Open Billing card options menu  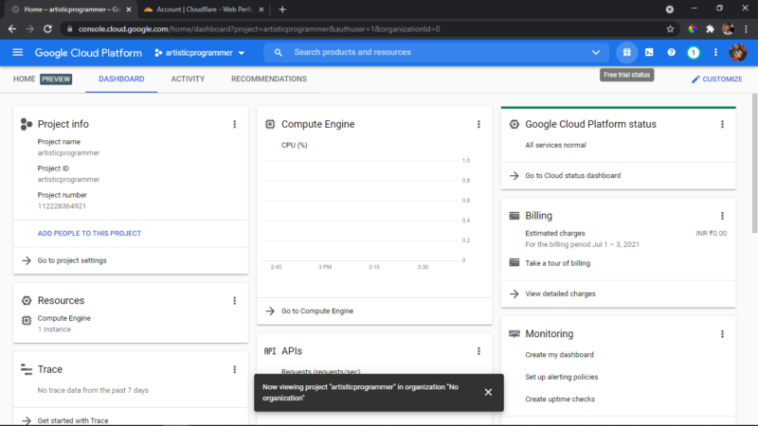click(722, 216)
